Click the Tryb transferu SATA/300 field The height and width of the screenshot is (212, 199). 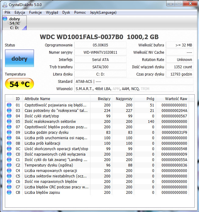[100, 67]
